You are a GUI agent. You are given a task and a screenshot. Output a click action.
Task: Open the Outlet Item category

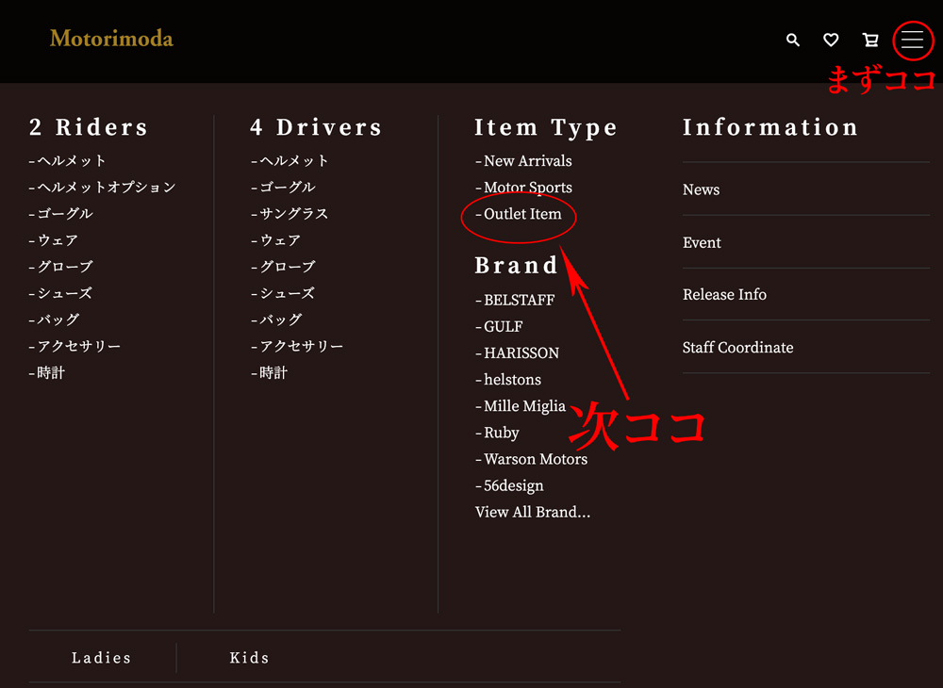pyautogui.click(x=522, y=214)
